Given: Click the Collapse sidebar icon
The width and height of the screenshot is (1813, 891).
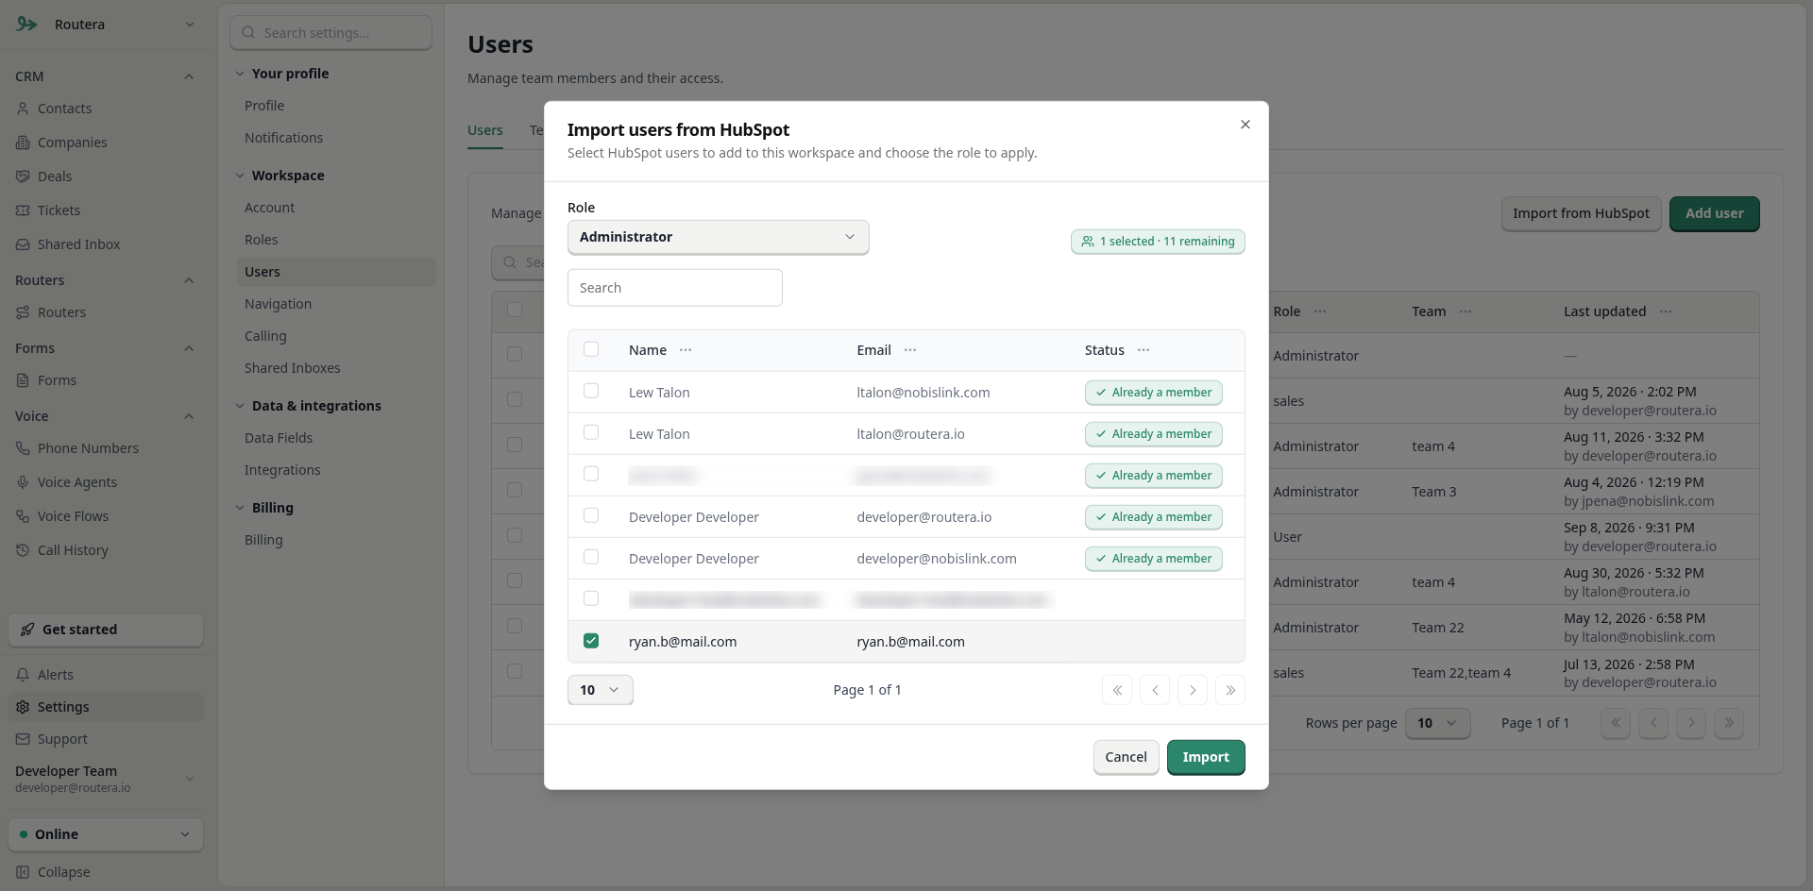Looking at the screenshot, I should click(23, 872).
